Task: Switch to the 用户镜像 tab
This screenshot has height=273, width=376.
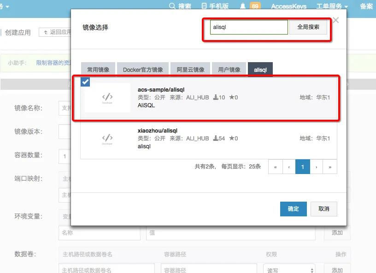Action: [229, 70]
